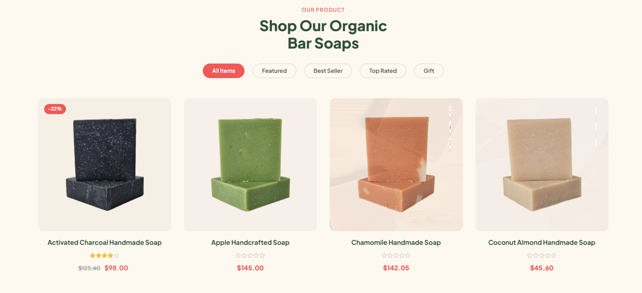The image size is (642, 293).
Task: Open the Apple Handcrafted Soap title link
Action: point(251,242)
